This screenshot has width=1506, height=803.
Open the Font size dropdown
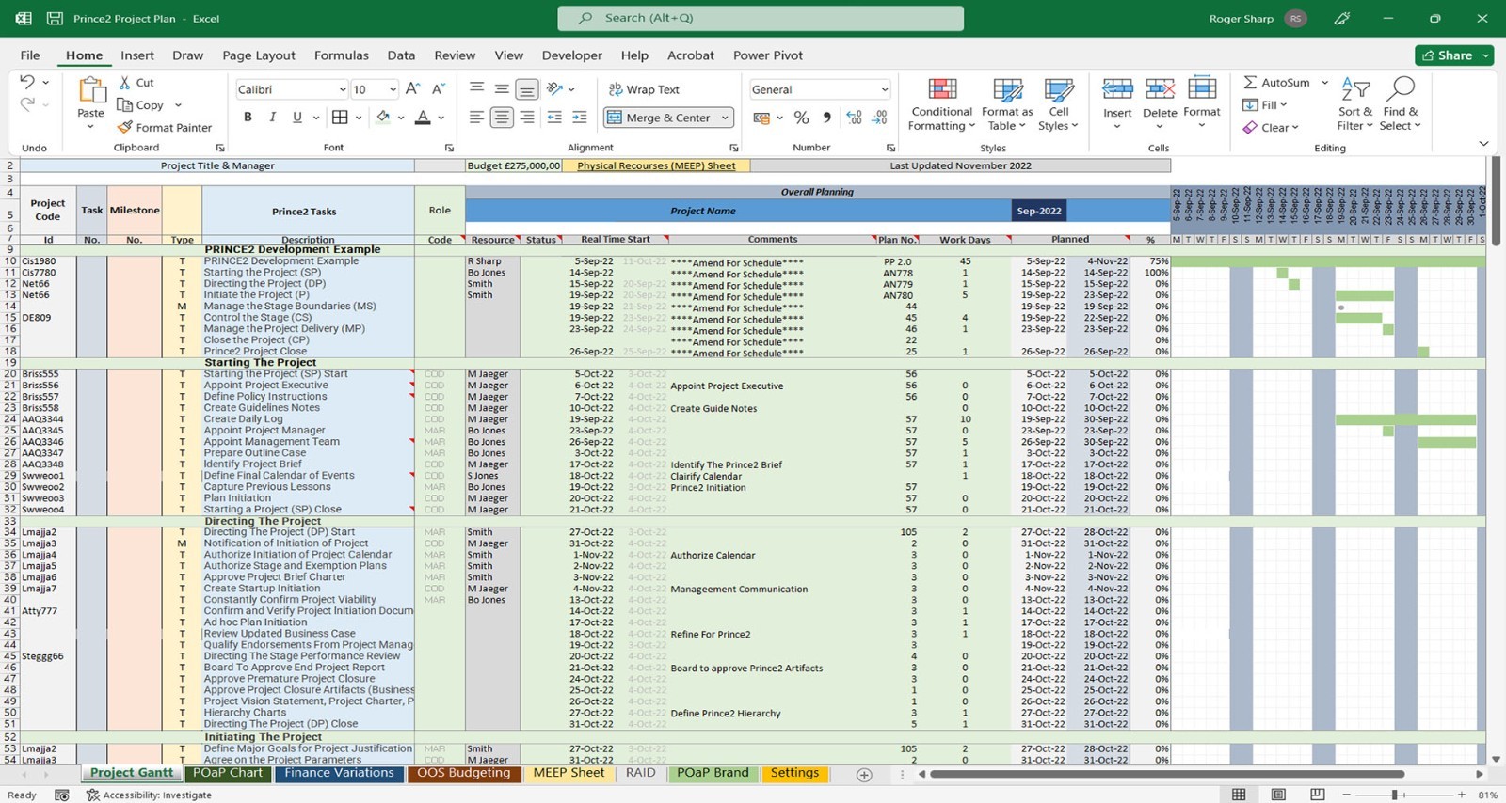393,89
